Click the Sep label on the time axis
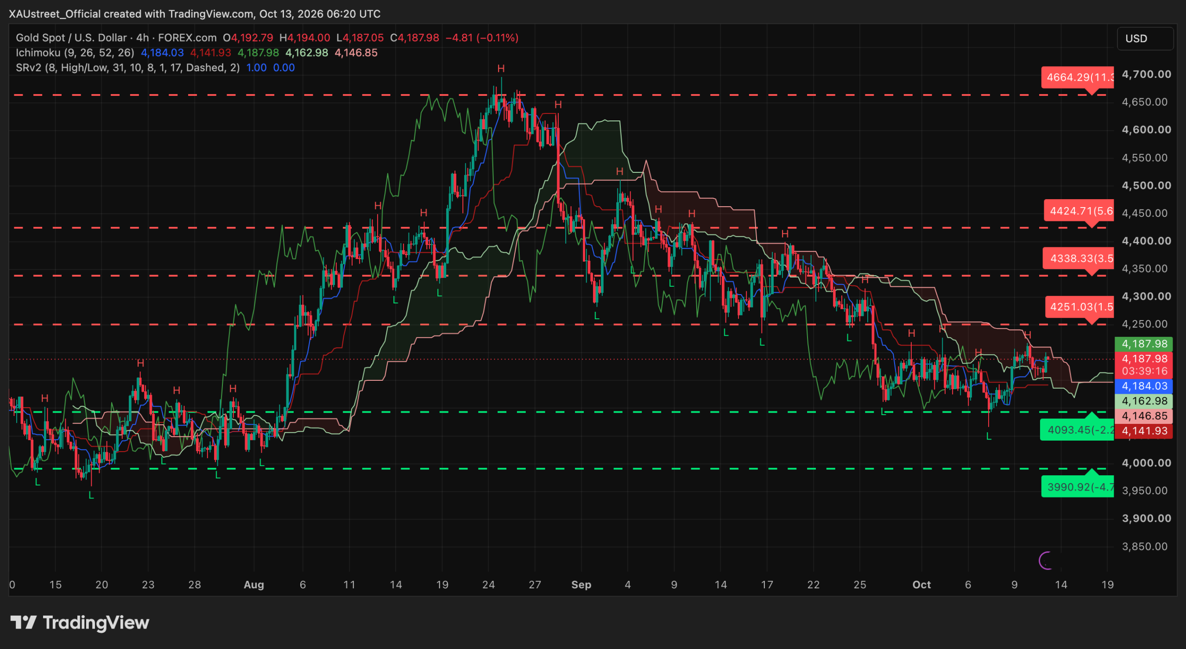 point(581,585)
